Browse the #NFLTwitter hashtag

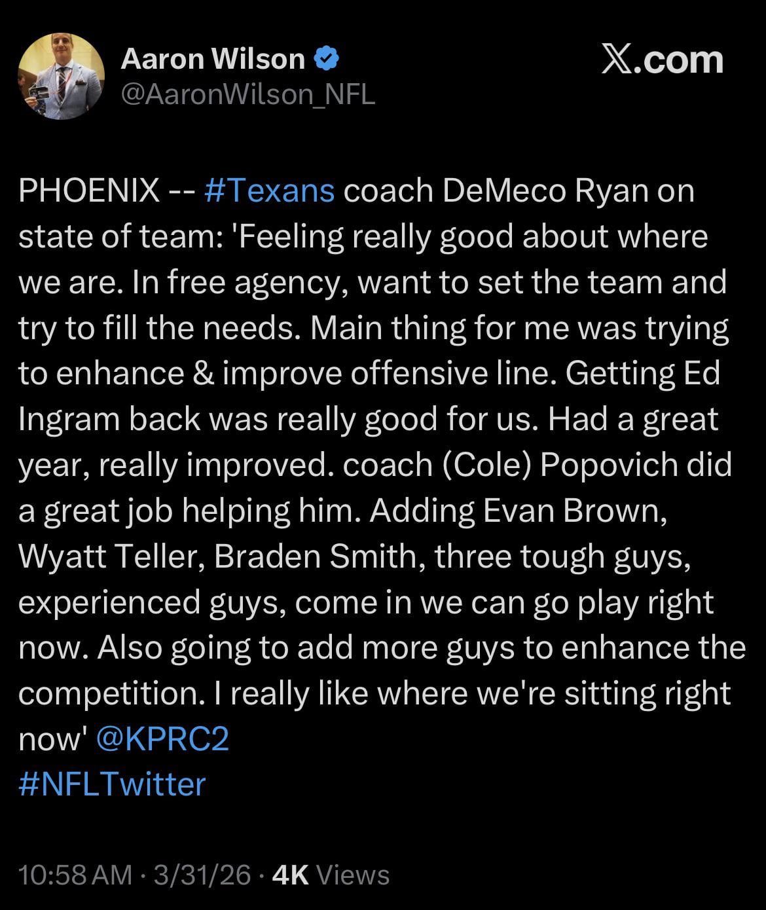click(112, 784)
